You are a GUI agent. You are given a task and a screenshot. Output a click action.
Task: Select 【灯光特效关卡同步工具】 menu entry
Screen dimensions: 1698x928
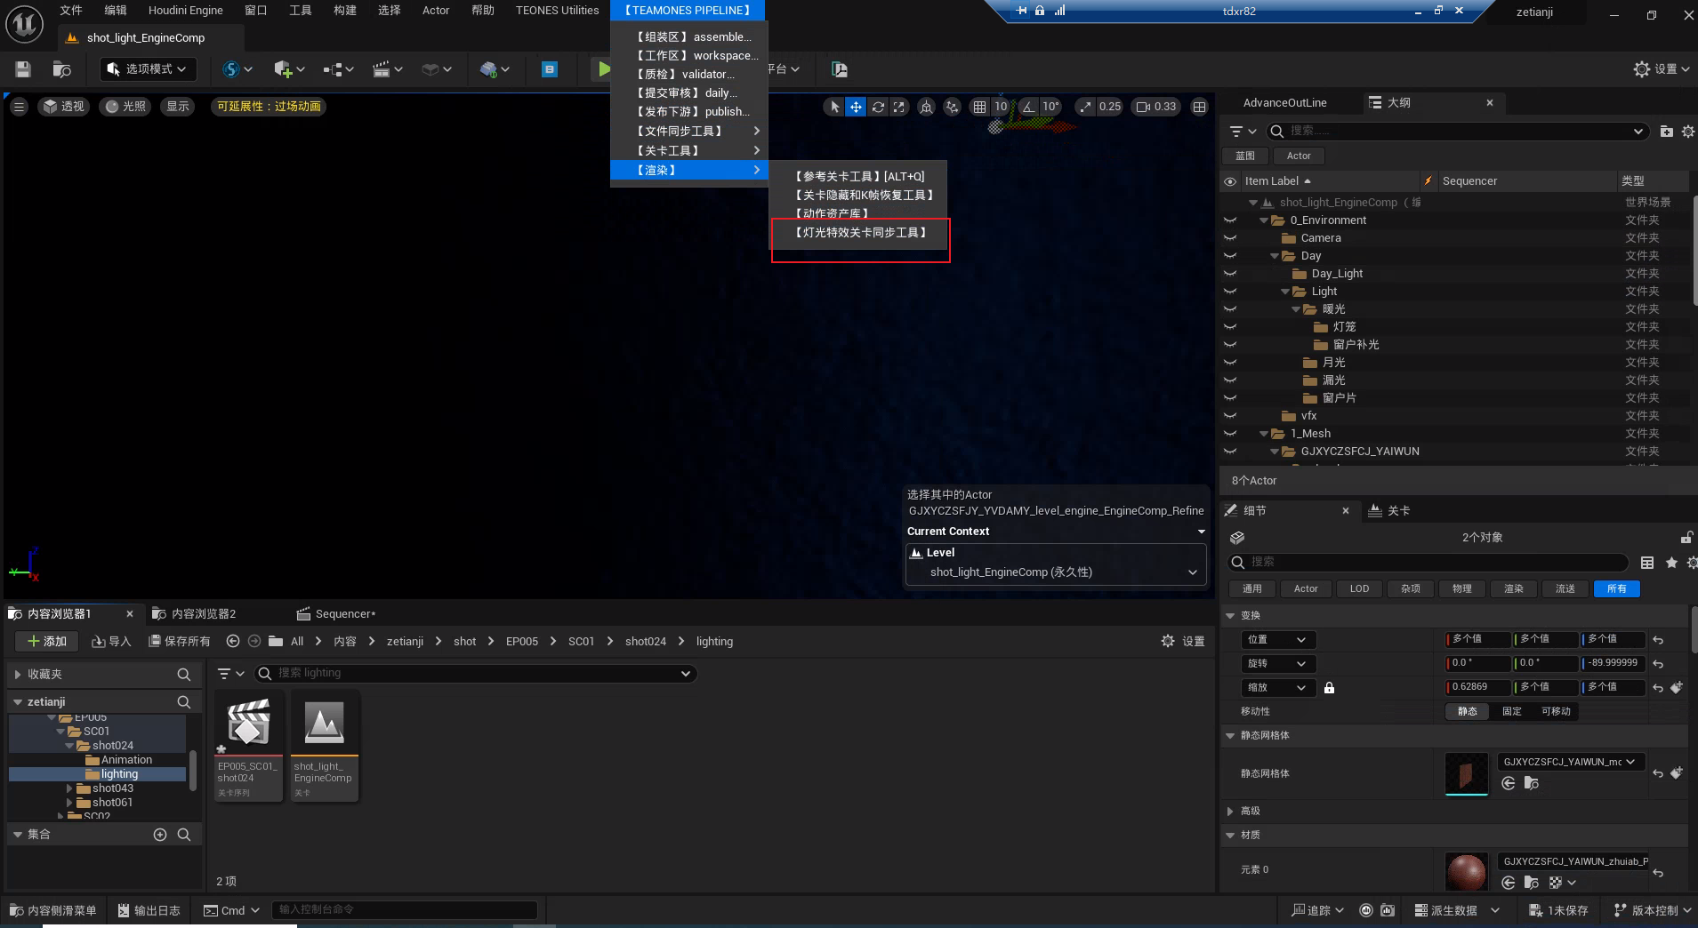click(860, 233)
